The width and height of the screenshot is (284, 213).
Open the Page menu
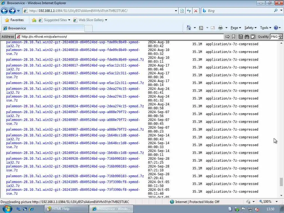pos(236,28)
